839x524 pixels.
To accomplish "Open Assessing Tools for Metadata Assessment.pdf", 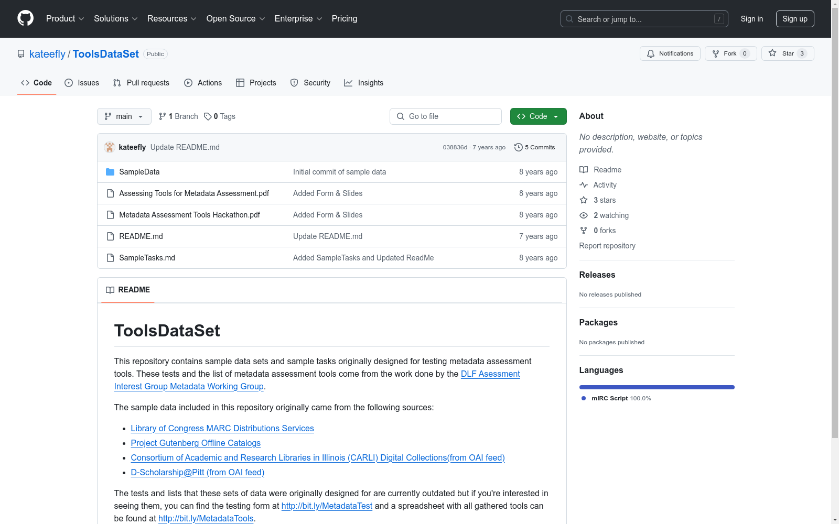I will point(194,193).
